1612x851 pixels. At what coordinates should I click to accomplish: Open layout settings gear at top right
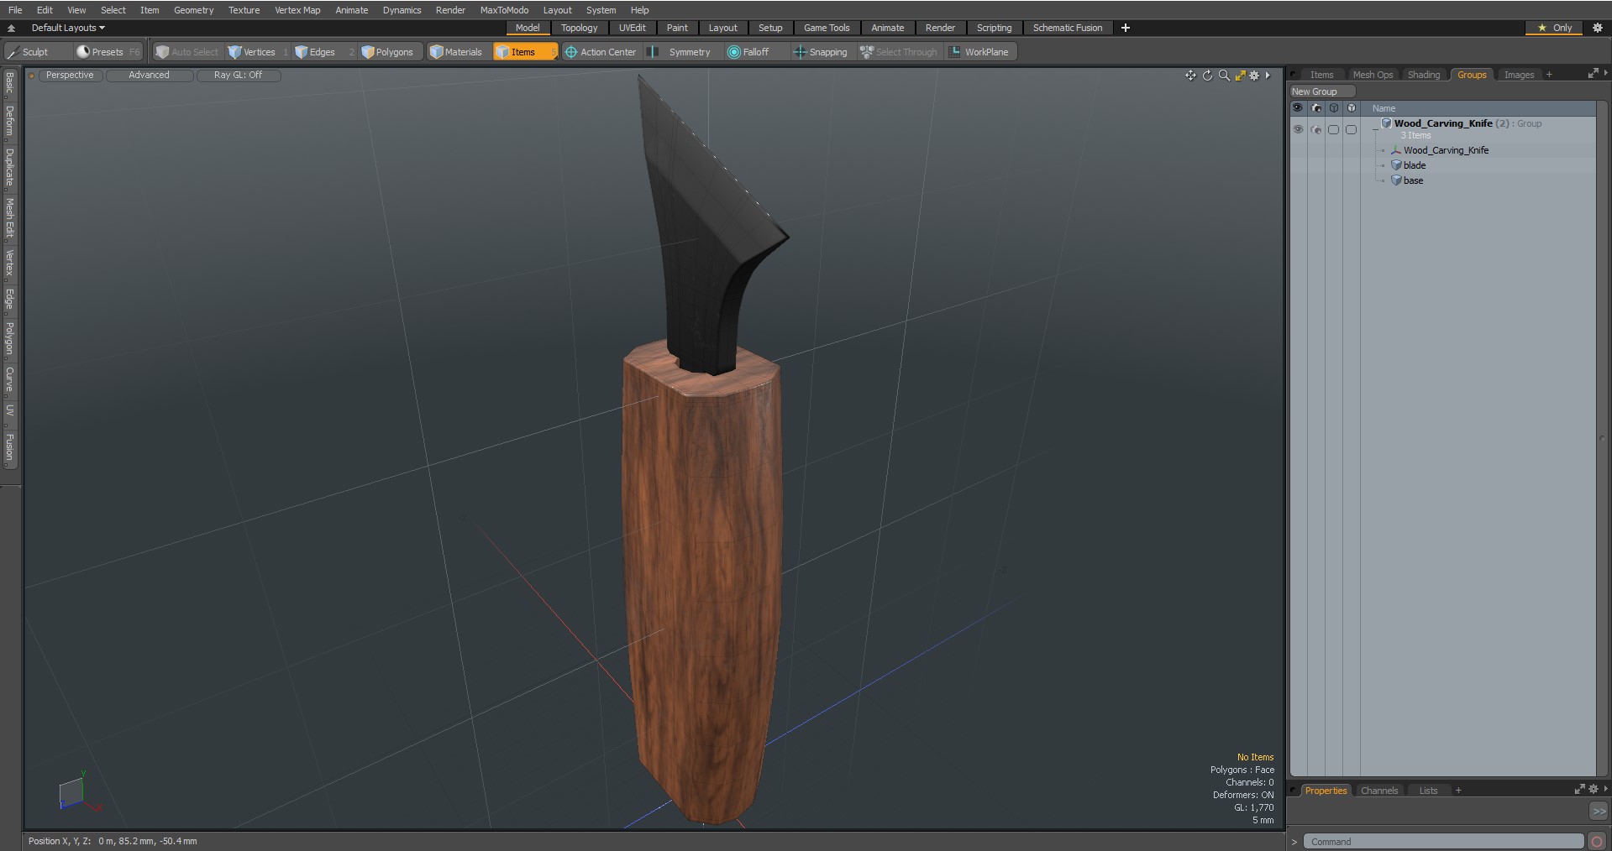(1598, 28)
